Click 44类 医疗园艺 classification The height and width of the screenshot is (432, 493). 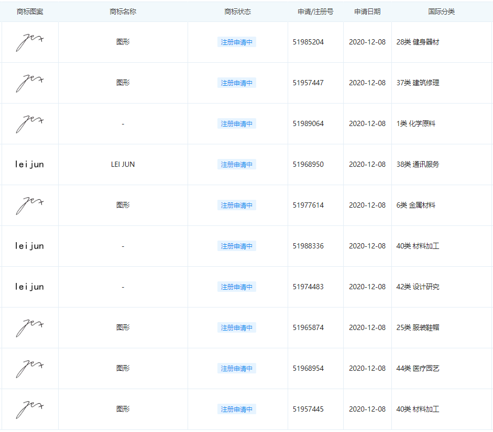click(x=418, y=369)
